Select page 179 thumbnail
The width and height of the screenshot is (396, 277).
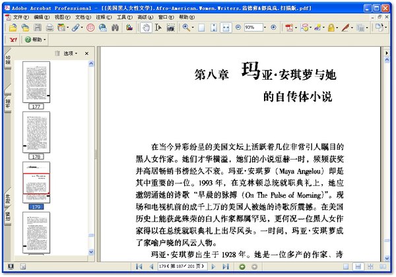point(36,183)
